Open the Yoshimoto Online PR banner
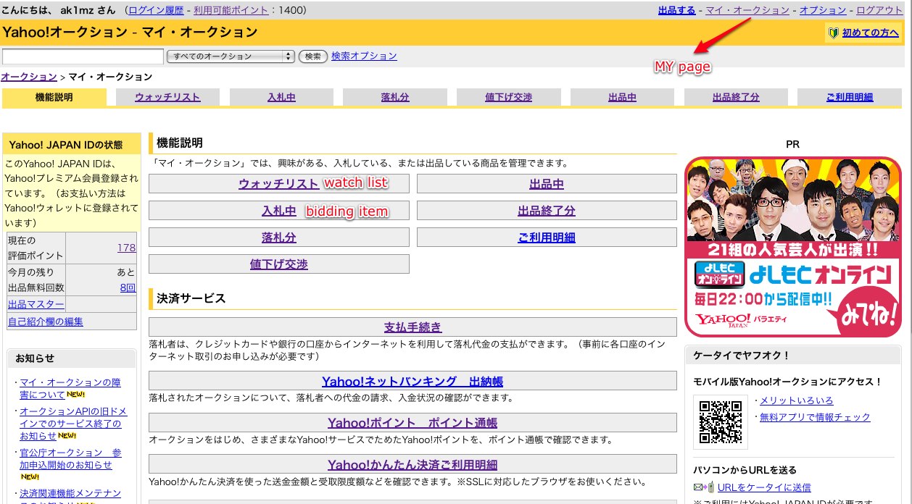This screenshot has width=912, height=504. tap(793, 247)
